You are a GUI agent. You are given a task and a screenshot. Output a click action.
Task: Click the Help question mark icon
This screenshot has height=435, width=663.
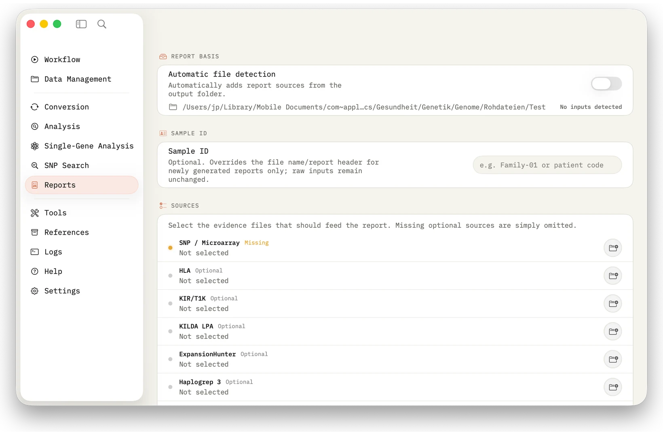[35, 272]
